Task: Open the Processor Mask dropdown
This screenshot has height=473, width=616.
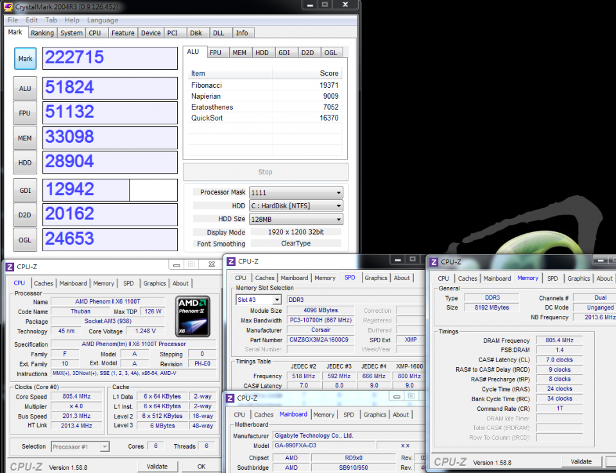Action: 295,192
